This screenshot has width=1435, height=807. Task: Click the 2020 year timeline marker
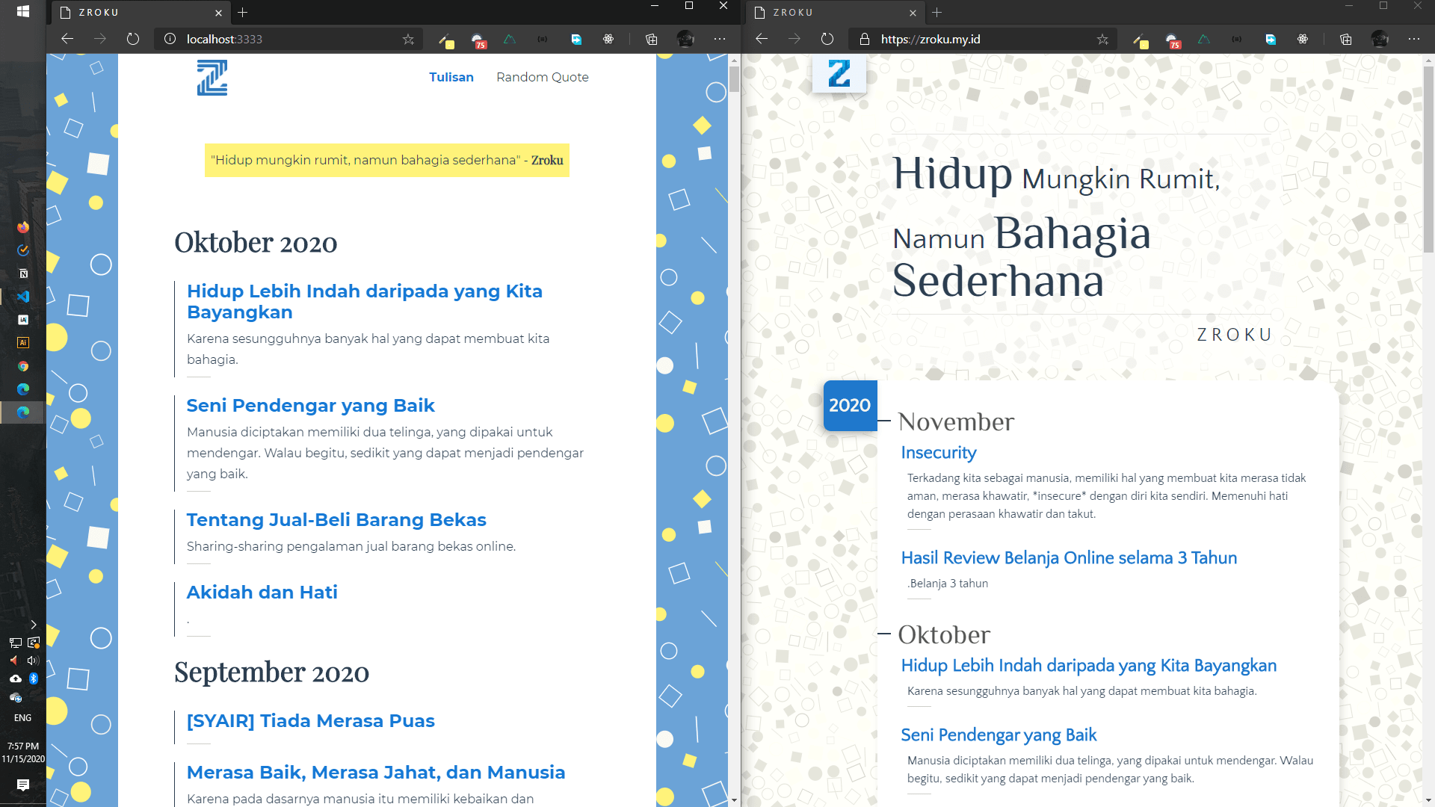point(850,405)
